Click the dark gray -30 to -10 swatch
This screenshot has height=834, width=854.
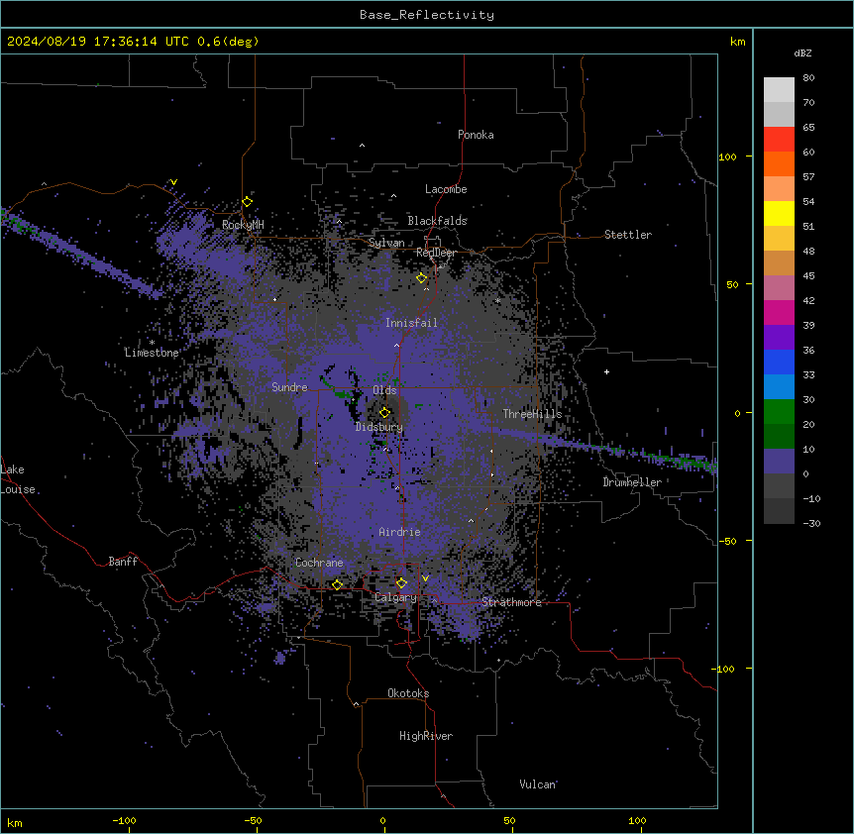coord(779,511)
